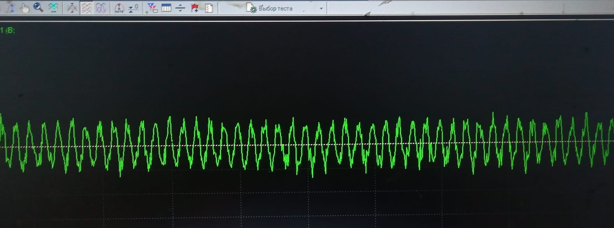Expand the test selection dropdown arrow
The height and width of the screenshot is (228, 614).
pyautogui.click(x=321, y=8)
